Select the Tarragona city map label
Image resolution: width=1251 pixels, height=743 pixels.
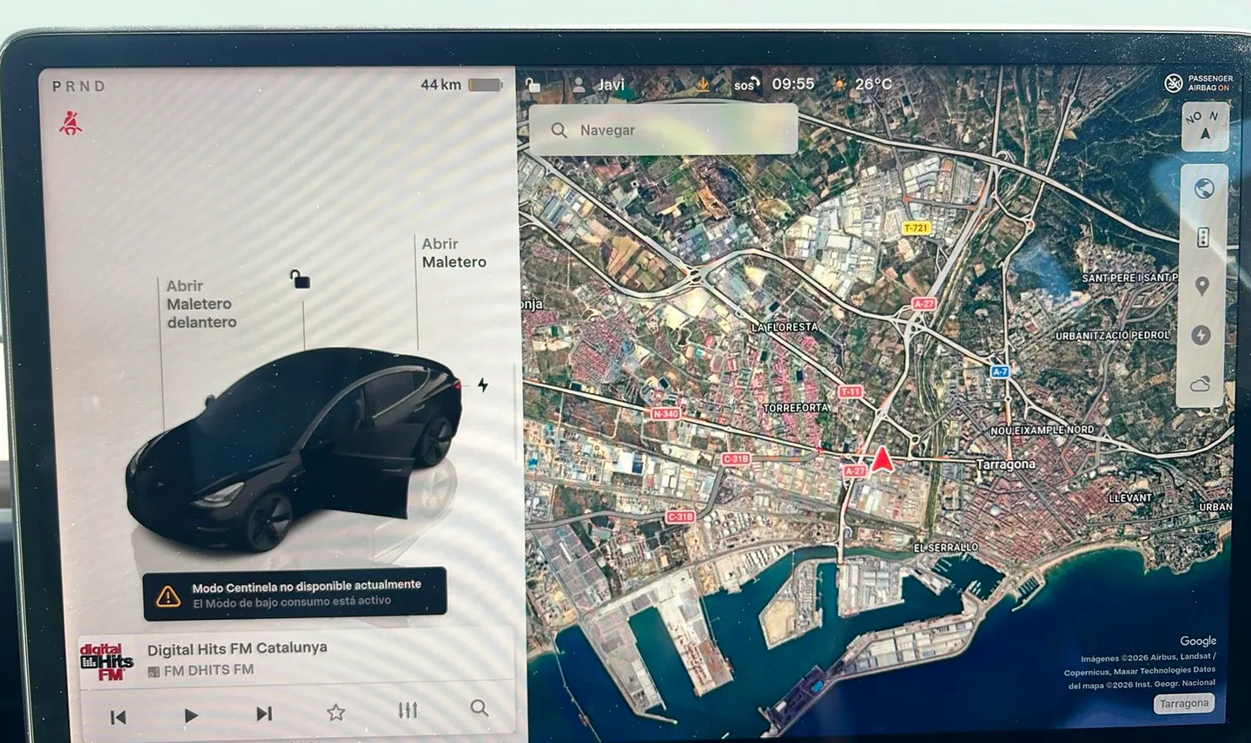[1006, 464]
